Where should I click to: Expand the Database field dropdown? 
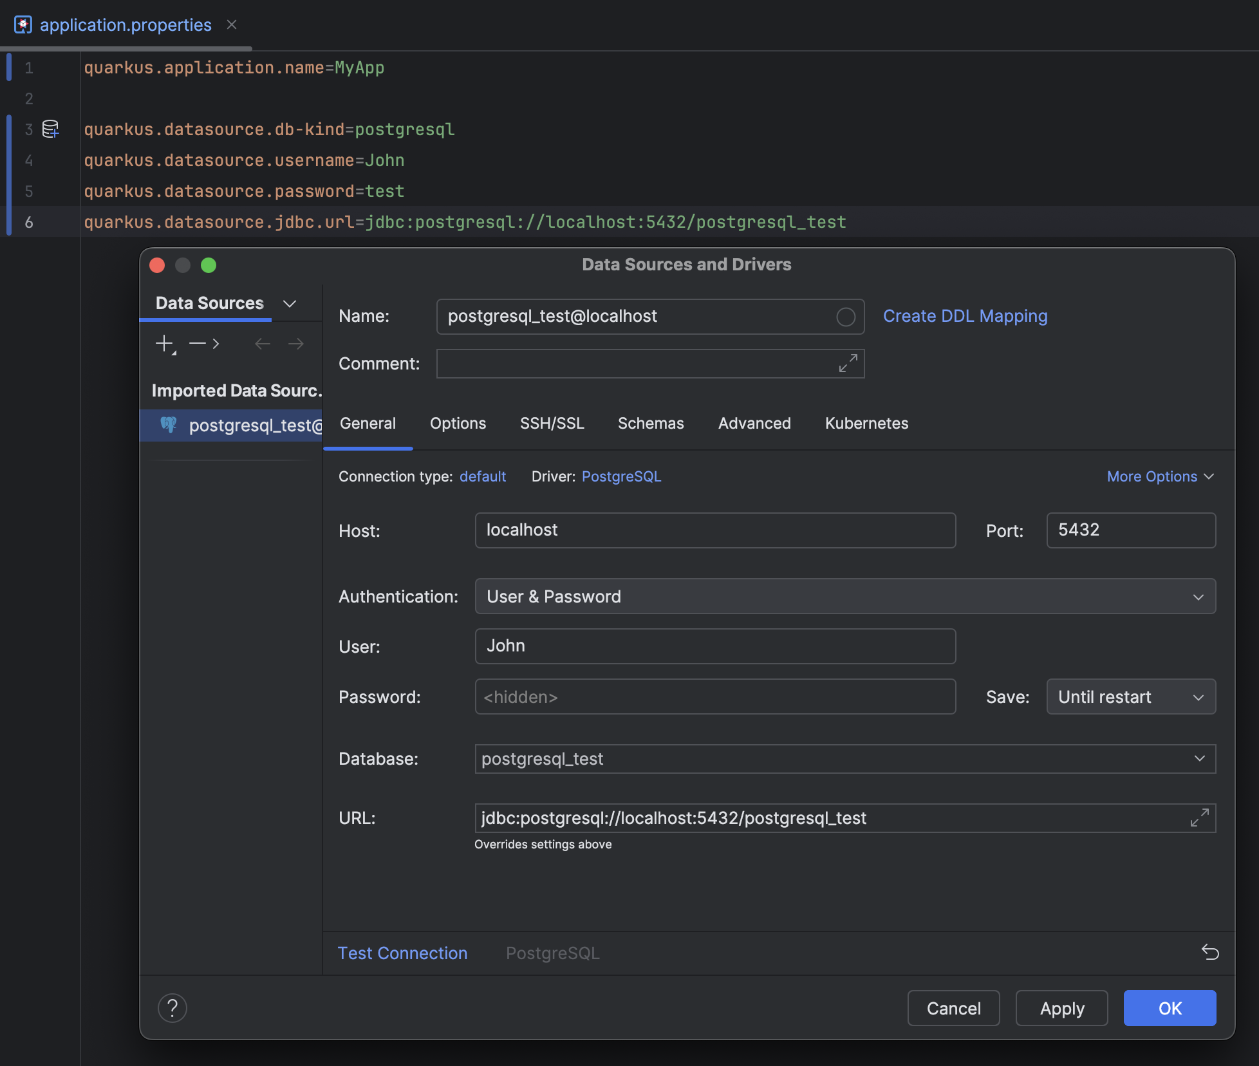1198,758
